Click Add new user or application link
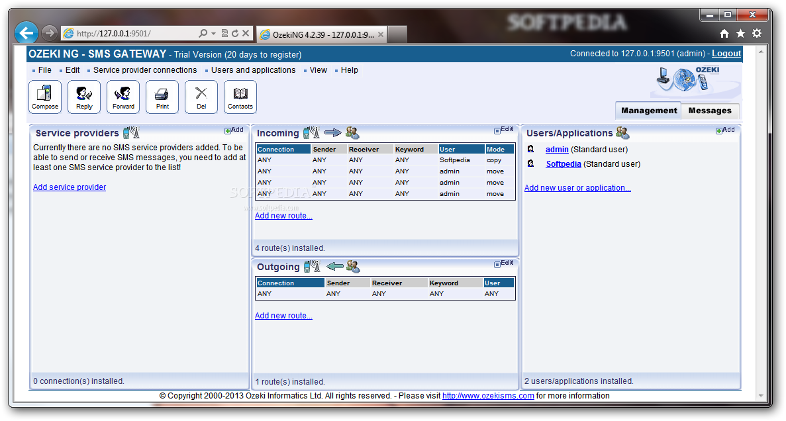The width and height of the screenshot is (786, 421). click(x=577, y=188)
